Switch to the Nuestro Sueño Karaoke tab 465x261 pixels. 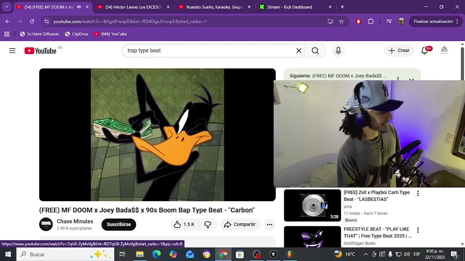[214, 7]
